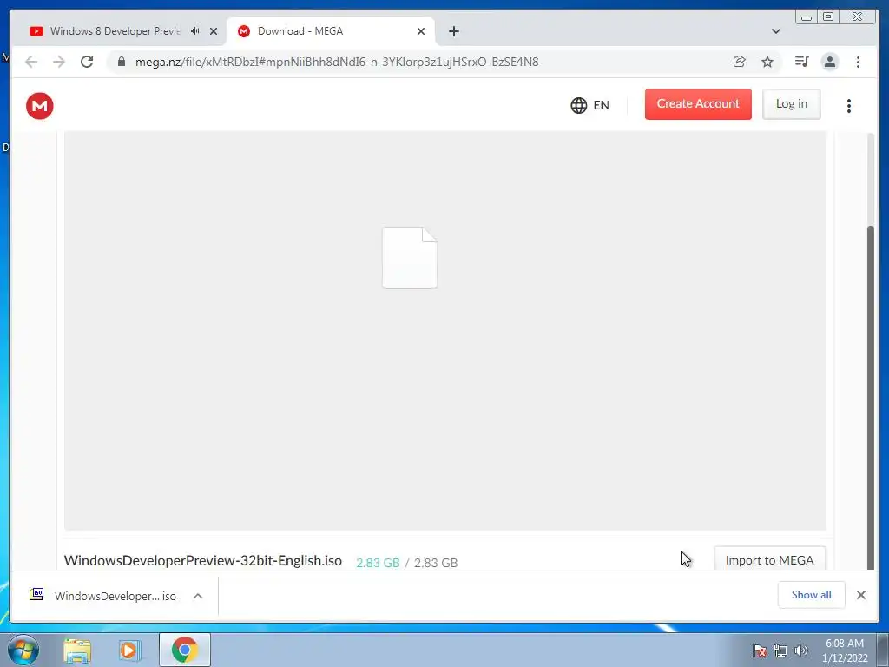Click the MEGA logo icon

(40, 105)
